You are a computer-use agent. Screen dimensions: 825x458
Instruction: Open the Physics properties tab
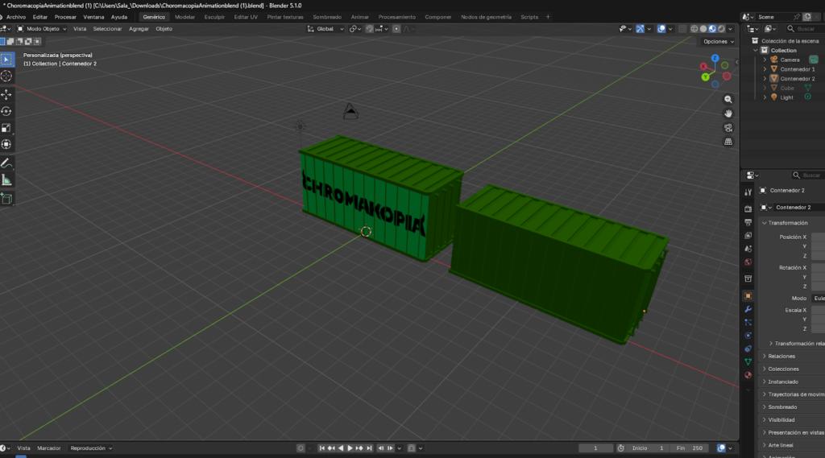[x=748, y=336]
